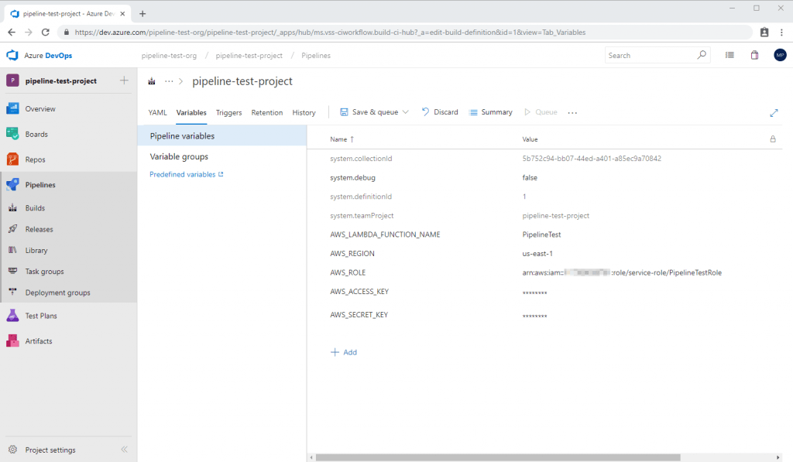
Task: Open the Marketplace shopping bag icon
Action: point(754,55)
